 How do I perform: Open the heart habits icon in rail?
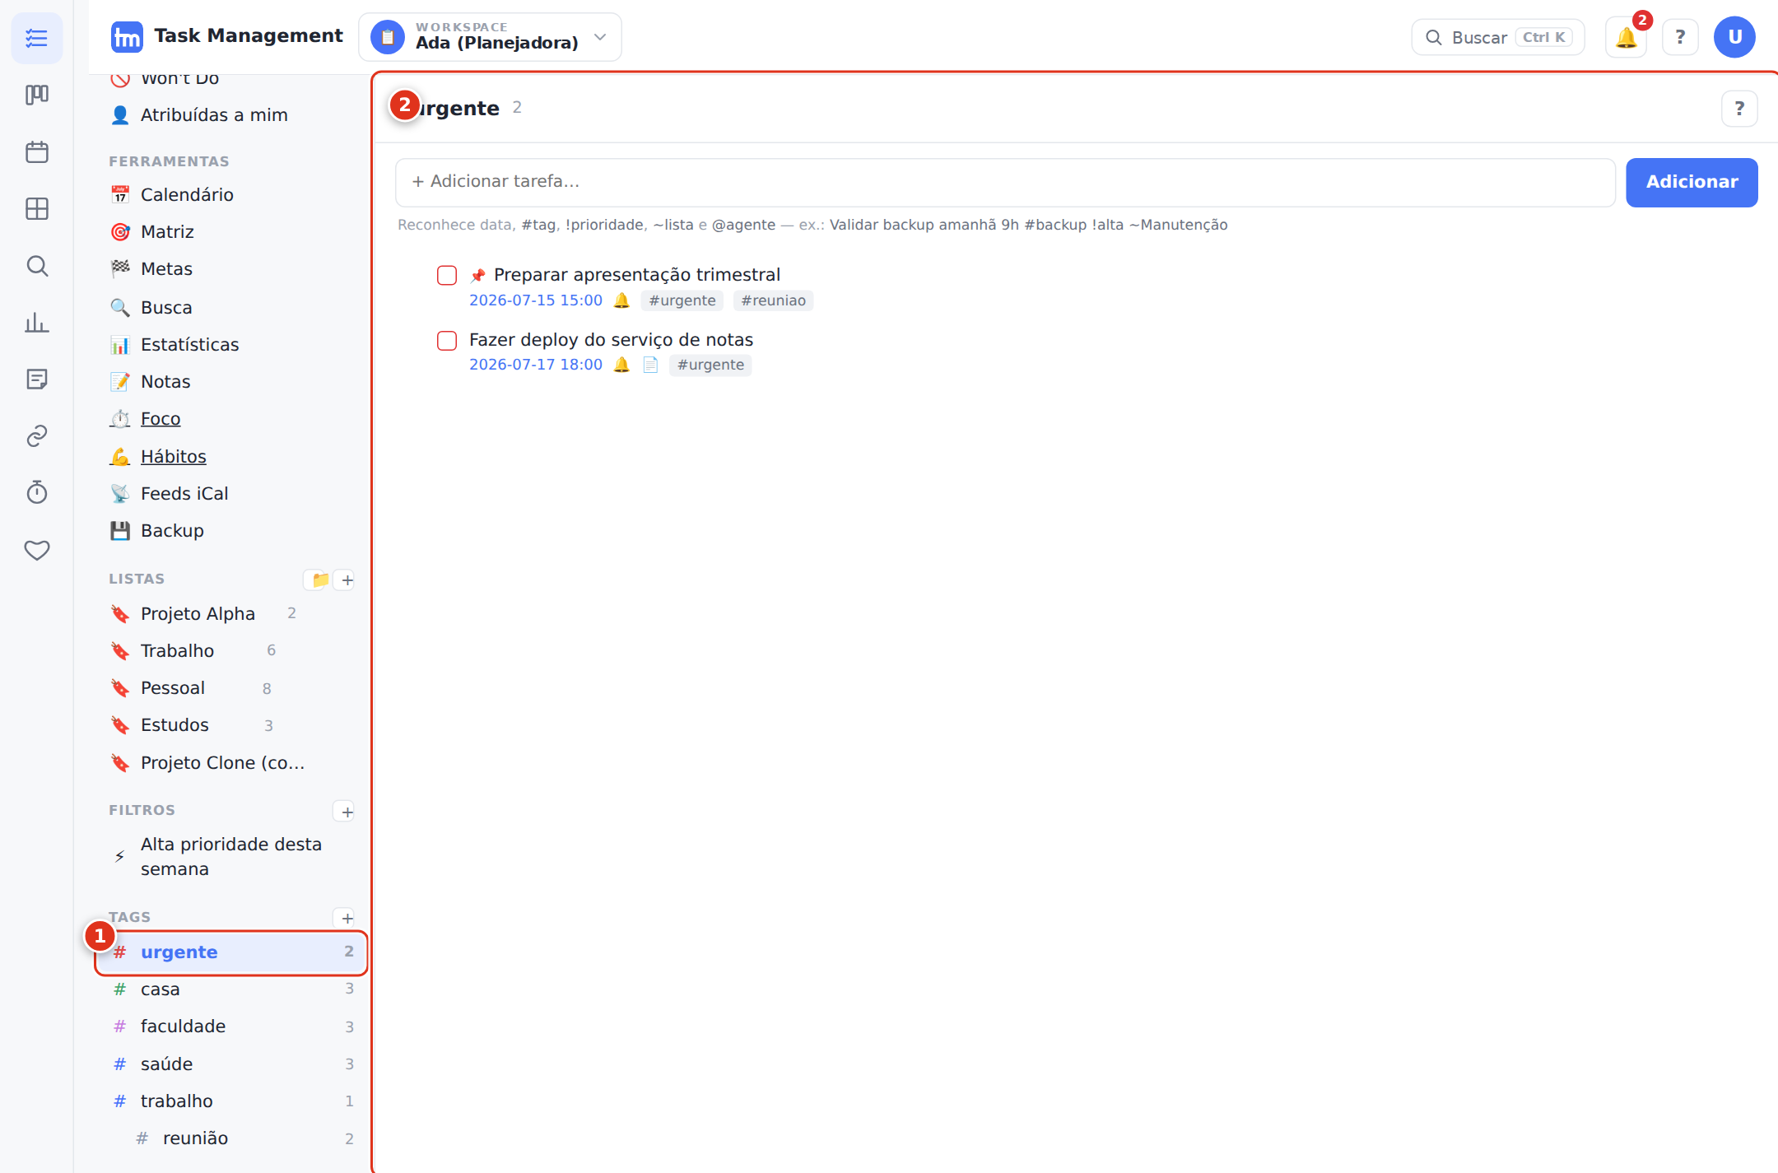[37, 550]
